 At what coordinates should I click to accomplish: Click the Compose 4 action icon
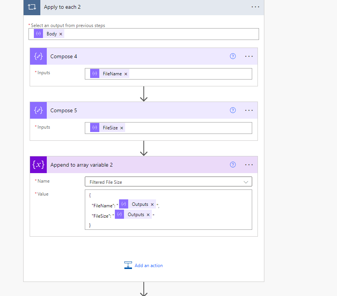point(38,56)
